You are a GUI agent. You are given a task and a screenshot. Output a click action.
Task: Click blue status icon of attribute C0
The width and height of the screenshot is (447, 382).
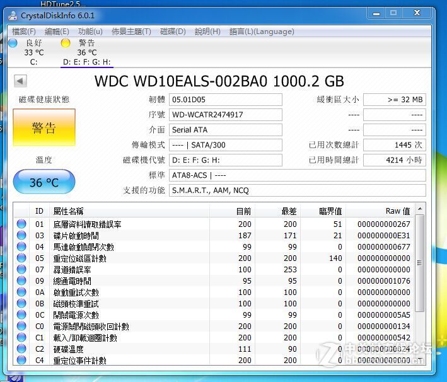(x=21, y=326)
